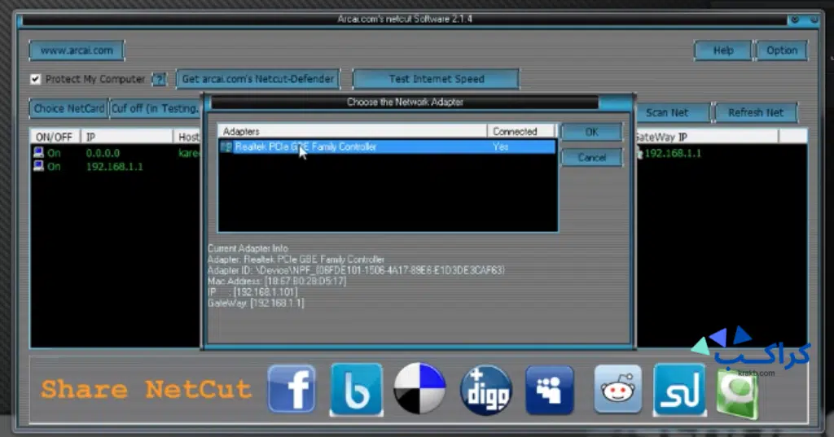Click the green Technorati share icon
This screenshot has height=437, width=834.
[737, 394]
